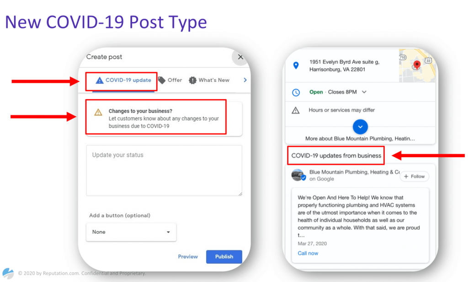This screenshot has width=468, height=282.
Task: Click the Reputation.com logo in footer
Action: tap(8, 273)
